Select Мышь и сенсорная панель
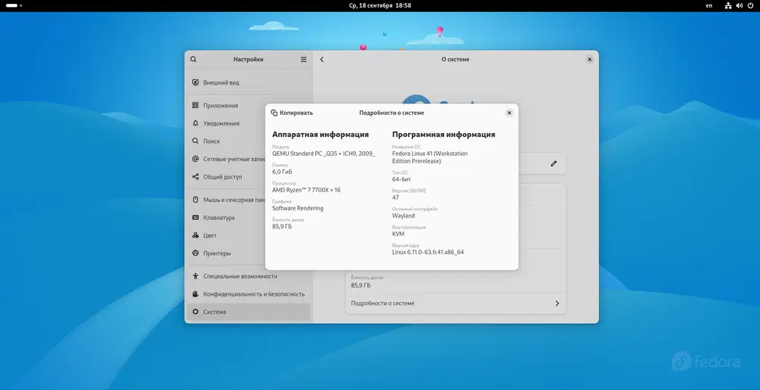Screen dimensions: 760x390 point(249,200)
